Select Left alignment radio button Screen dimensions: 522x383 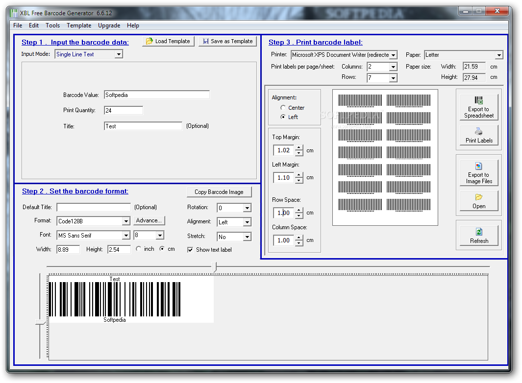click(283, 117)
